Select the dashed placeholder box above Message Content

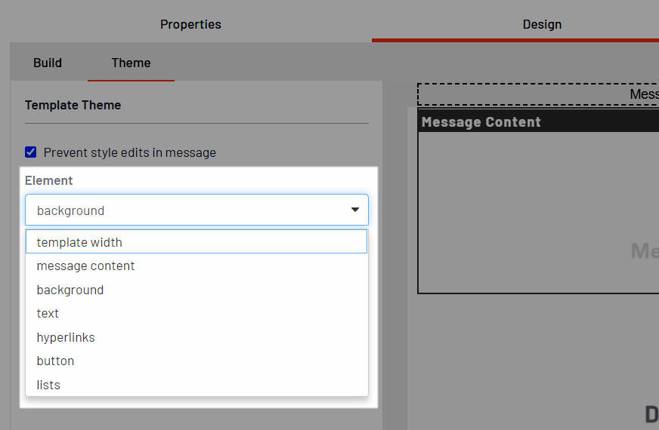click(x=538, y=94)
